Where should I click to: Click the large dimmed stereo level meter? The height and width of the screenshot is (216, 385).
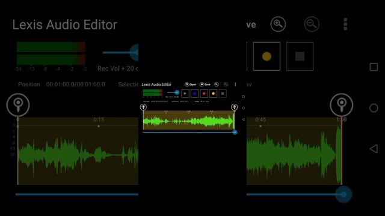(x=51, y=53)
